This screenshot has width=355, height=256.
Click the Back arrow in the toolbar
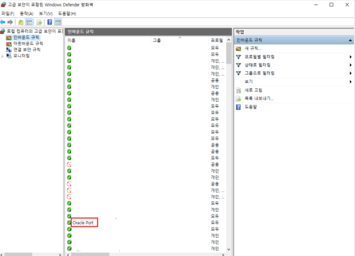click(3, 22)
